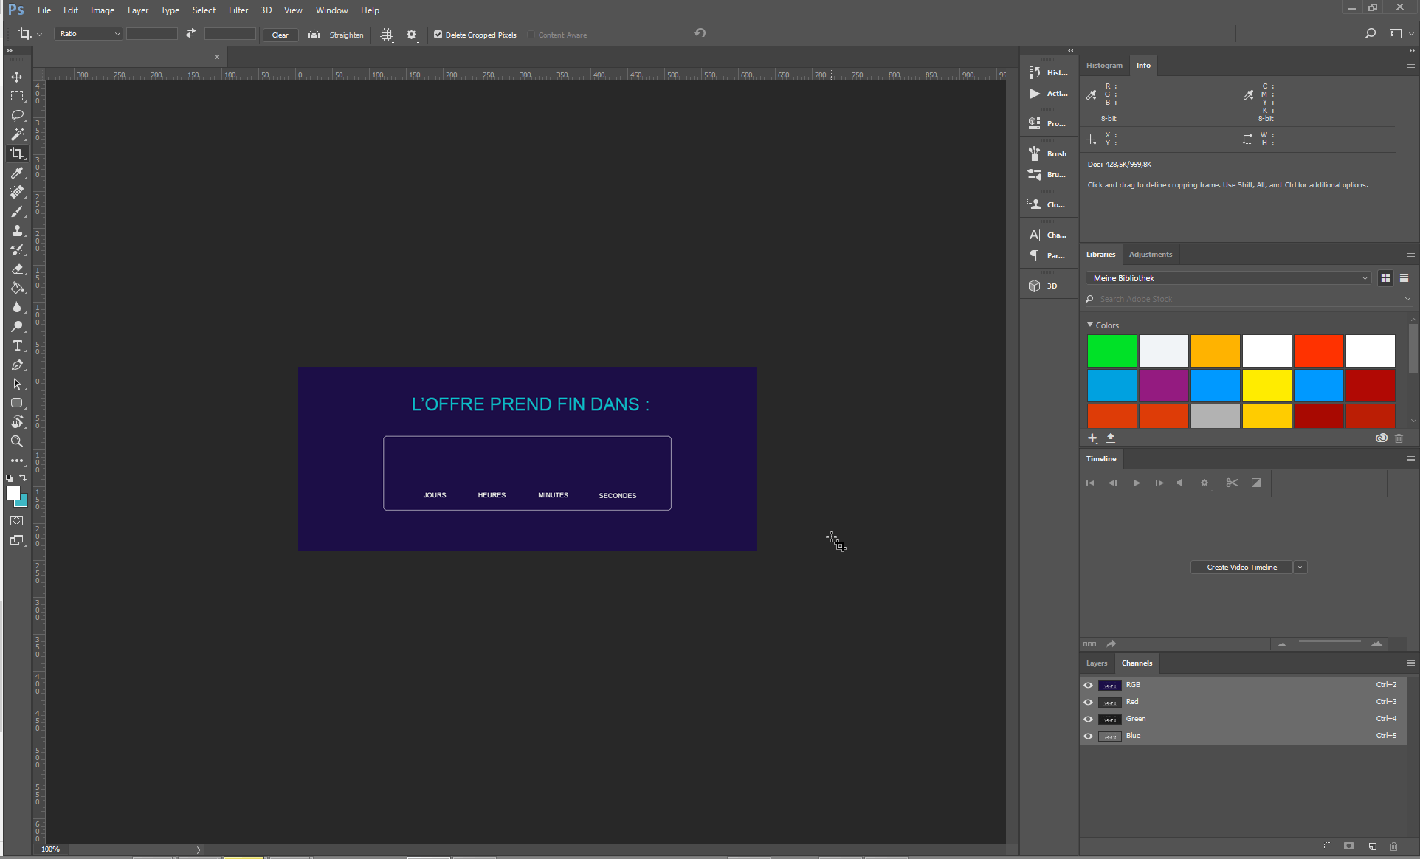Collapse the Colors section

tap(1090, 325)
